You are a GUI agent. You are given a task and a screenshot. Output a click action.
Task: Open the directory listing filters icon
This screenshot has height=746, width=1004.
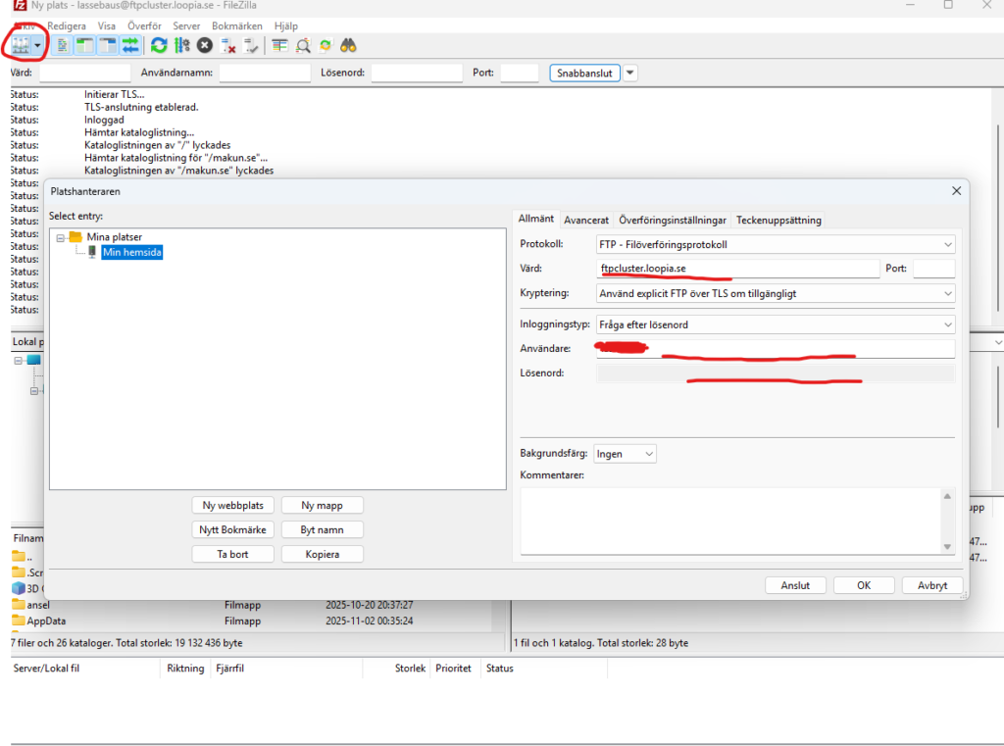(279, 45)
